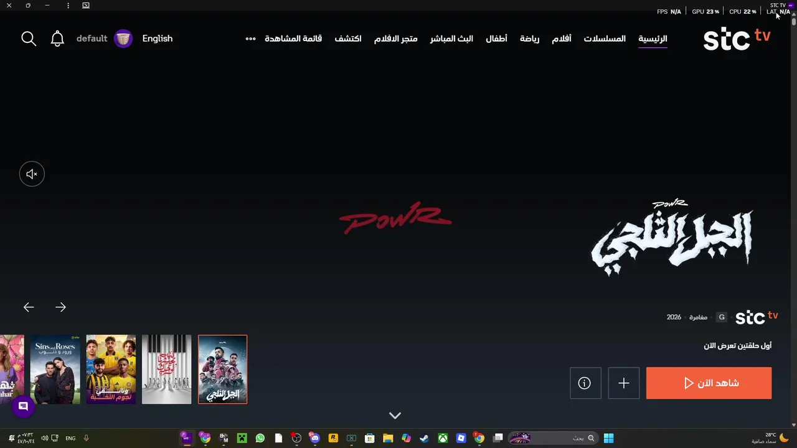Screen dimensions: 797x448
Task: Open أطفال kids section
Action: (x=496, y=39)
